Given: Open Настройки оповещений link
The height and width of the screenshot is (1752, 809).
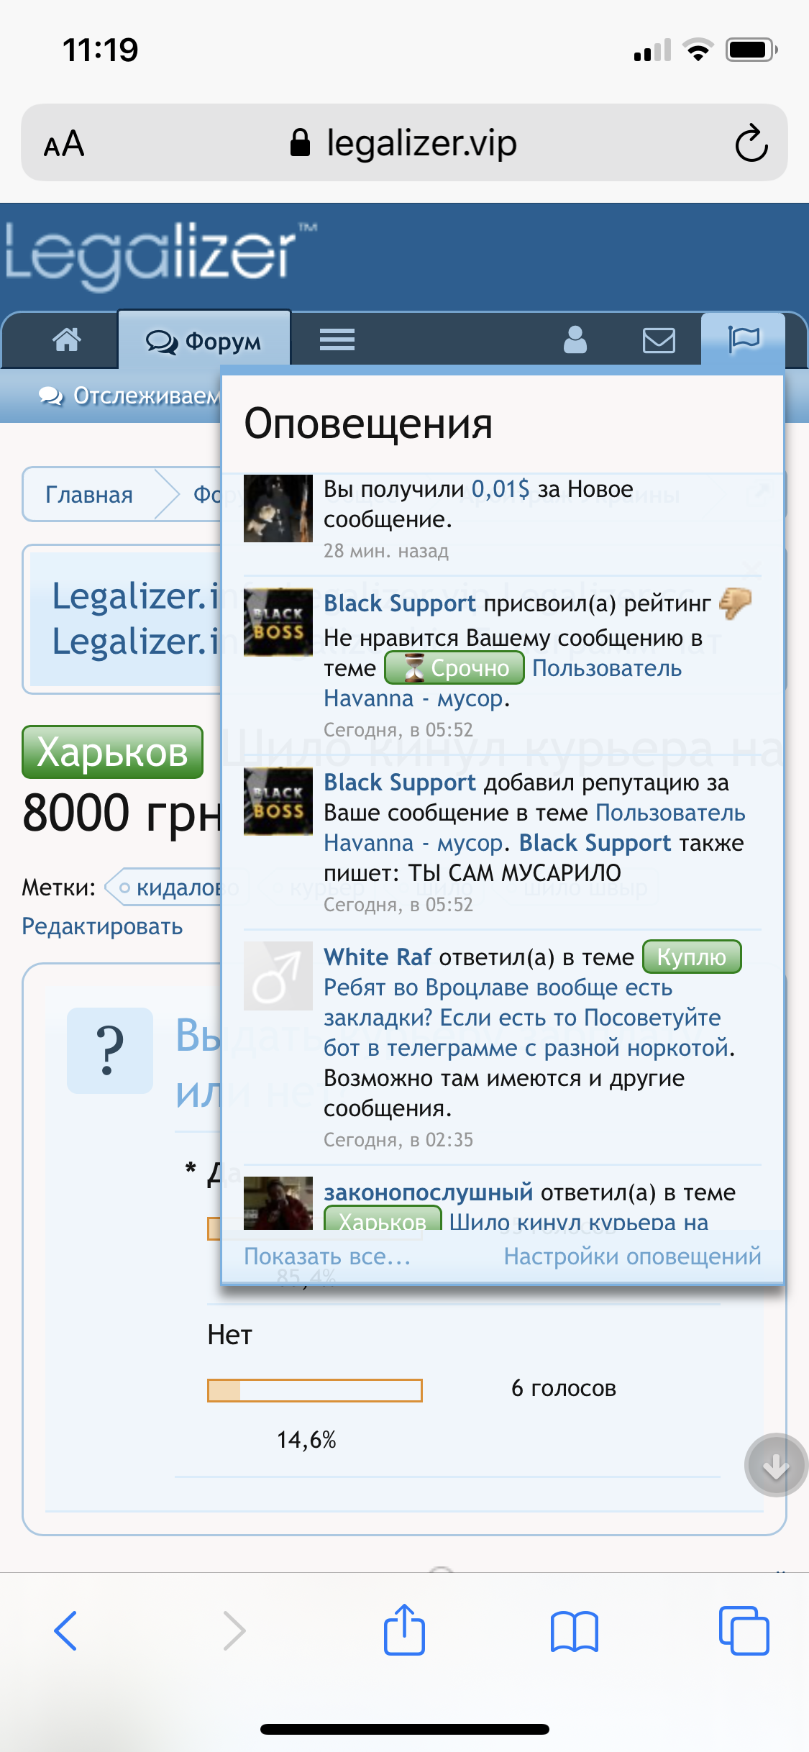Looking at the screenshot, I should click(x=632, y=1256).
